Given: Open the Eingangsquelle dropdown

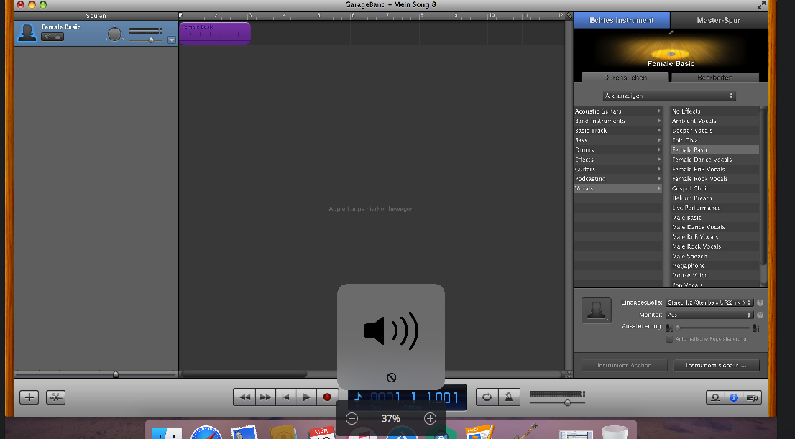Looking at the screenshot, I should 709,302.
